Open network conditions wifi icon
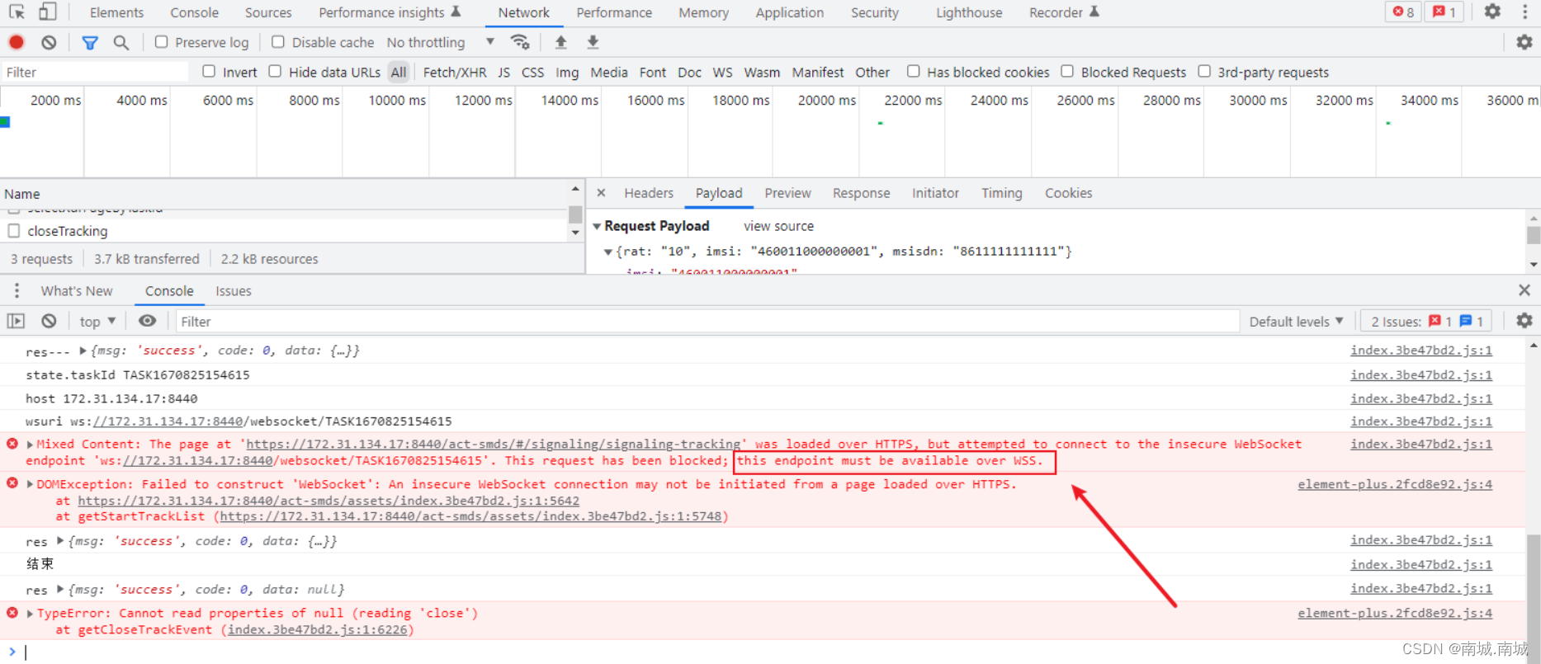Image resolution: width=1541 pixels, height=664 pixels. click(x=520, y=42)
